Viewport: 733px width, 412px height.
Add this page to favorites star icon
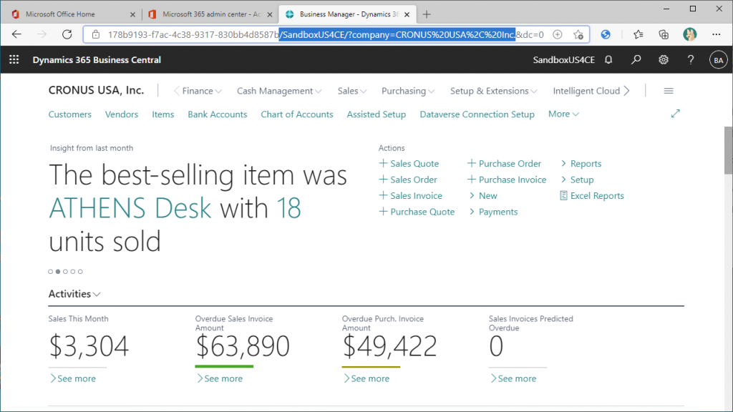click(x=578, y=34)
